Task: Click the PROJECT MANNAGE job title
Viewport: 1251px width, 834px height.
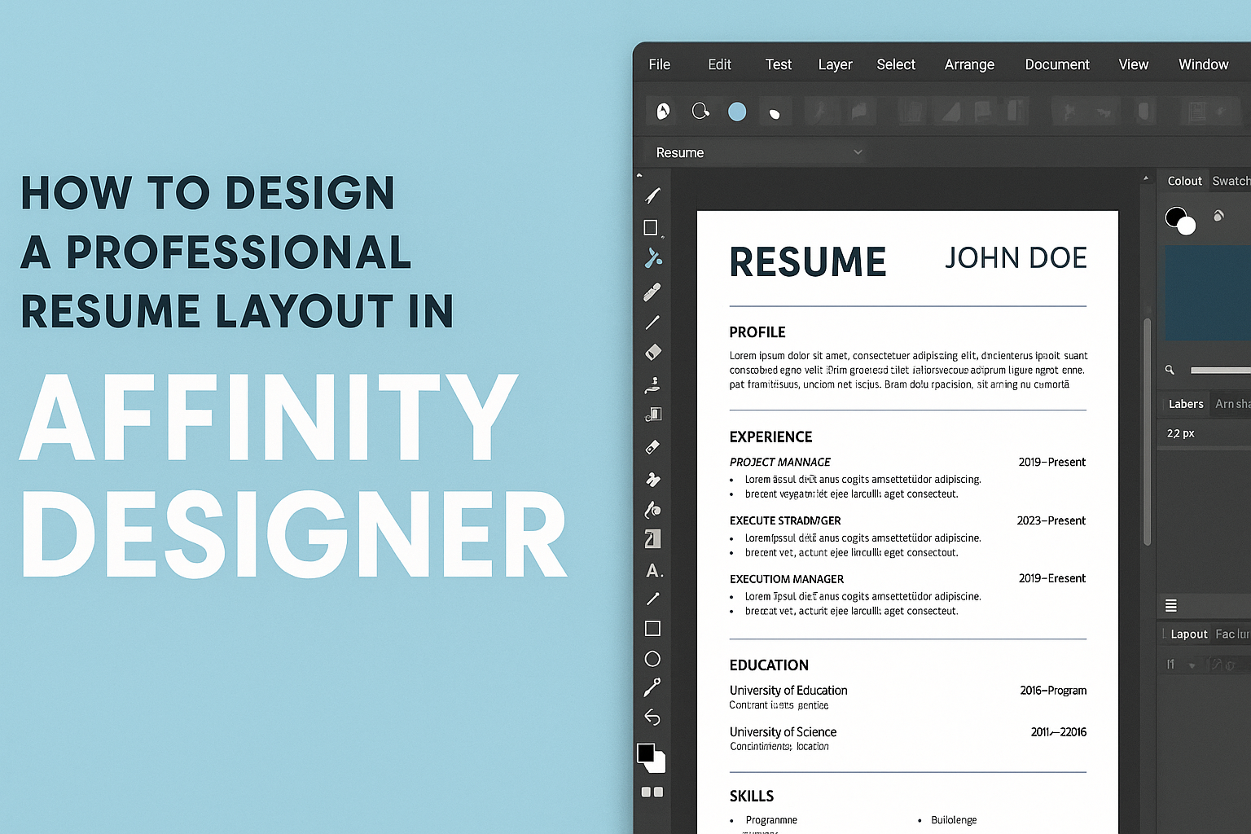Action: (x=780, y=462)
